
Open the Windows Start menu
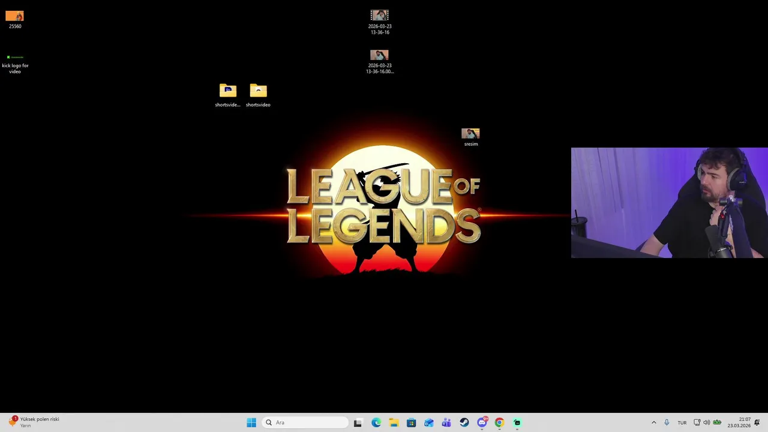coord(251,422)
